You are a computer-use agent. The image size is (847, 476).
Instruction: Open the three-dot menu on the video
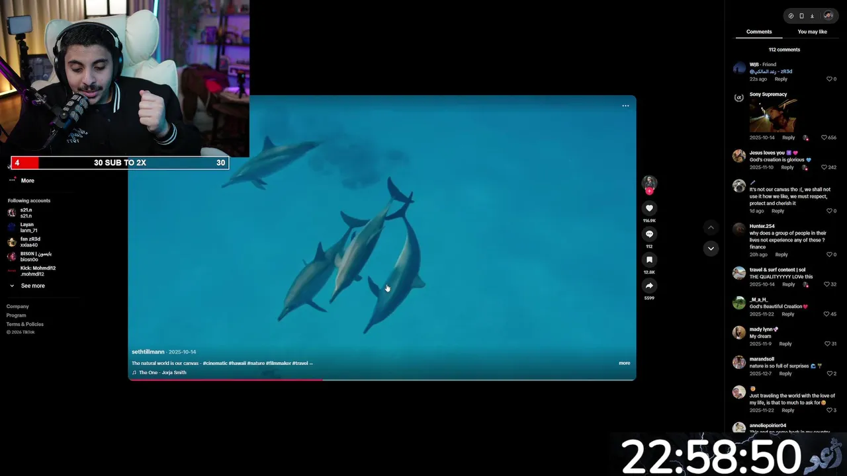(x=625, y=106)
